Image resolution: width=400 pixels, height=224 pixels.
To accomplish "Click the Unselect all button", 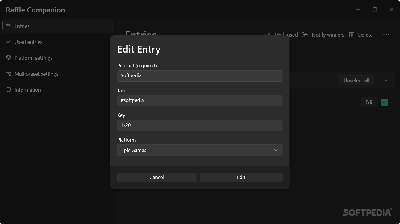I will coord(356,80).
